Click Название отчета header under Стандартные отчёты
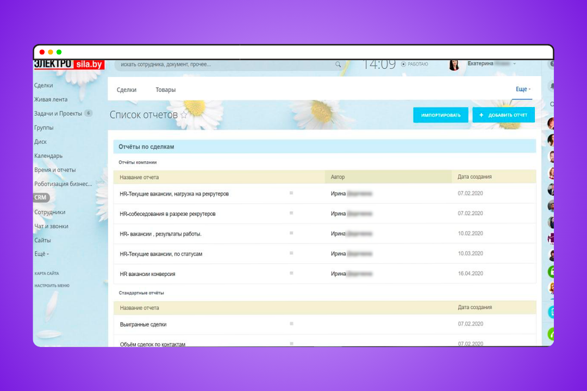Screen dimensions: 587x391 pos(139,308)
